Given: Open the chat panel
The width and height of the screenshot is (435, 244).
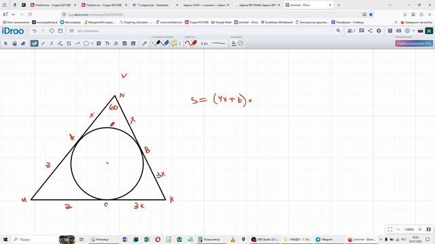Looking at the screenshot, I should (361, 30).
